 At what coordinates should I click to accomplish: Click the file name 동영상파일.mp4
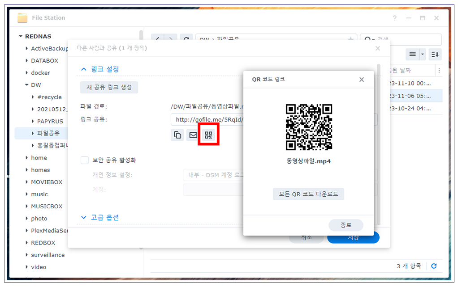(308, 161)
